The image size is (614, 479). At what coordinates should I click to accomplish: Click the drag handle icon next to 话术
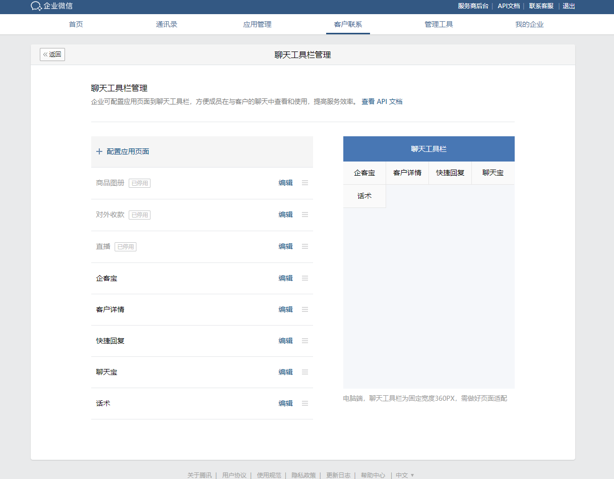pyautogui.click(x=304, y=403)
